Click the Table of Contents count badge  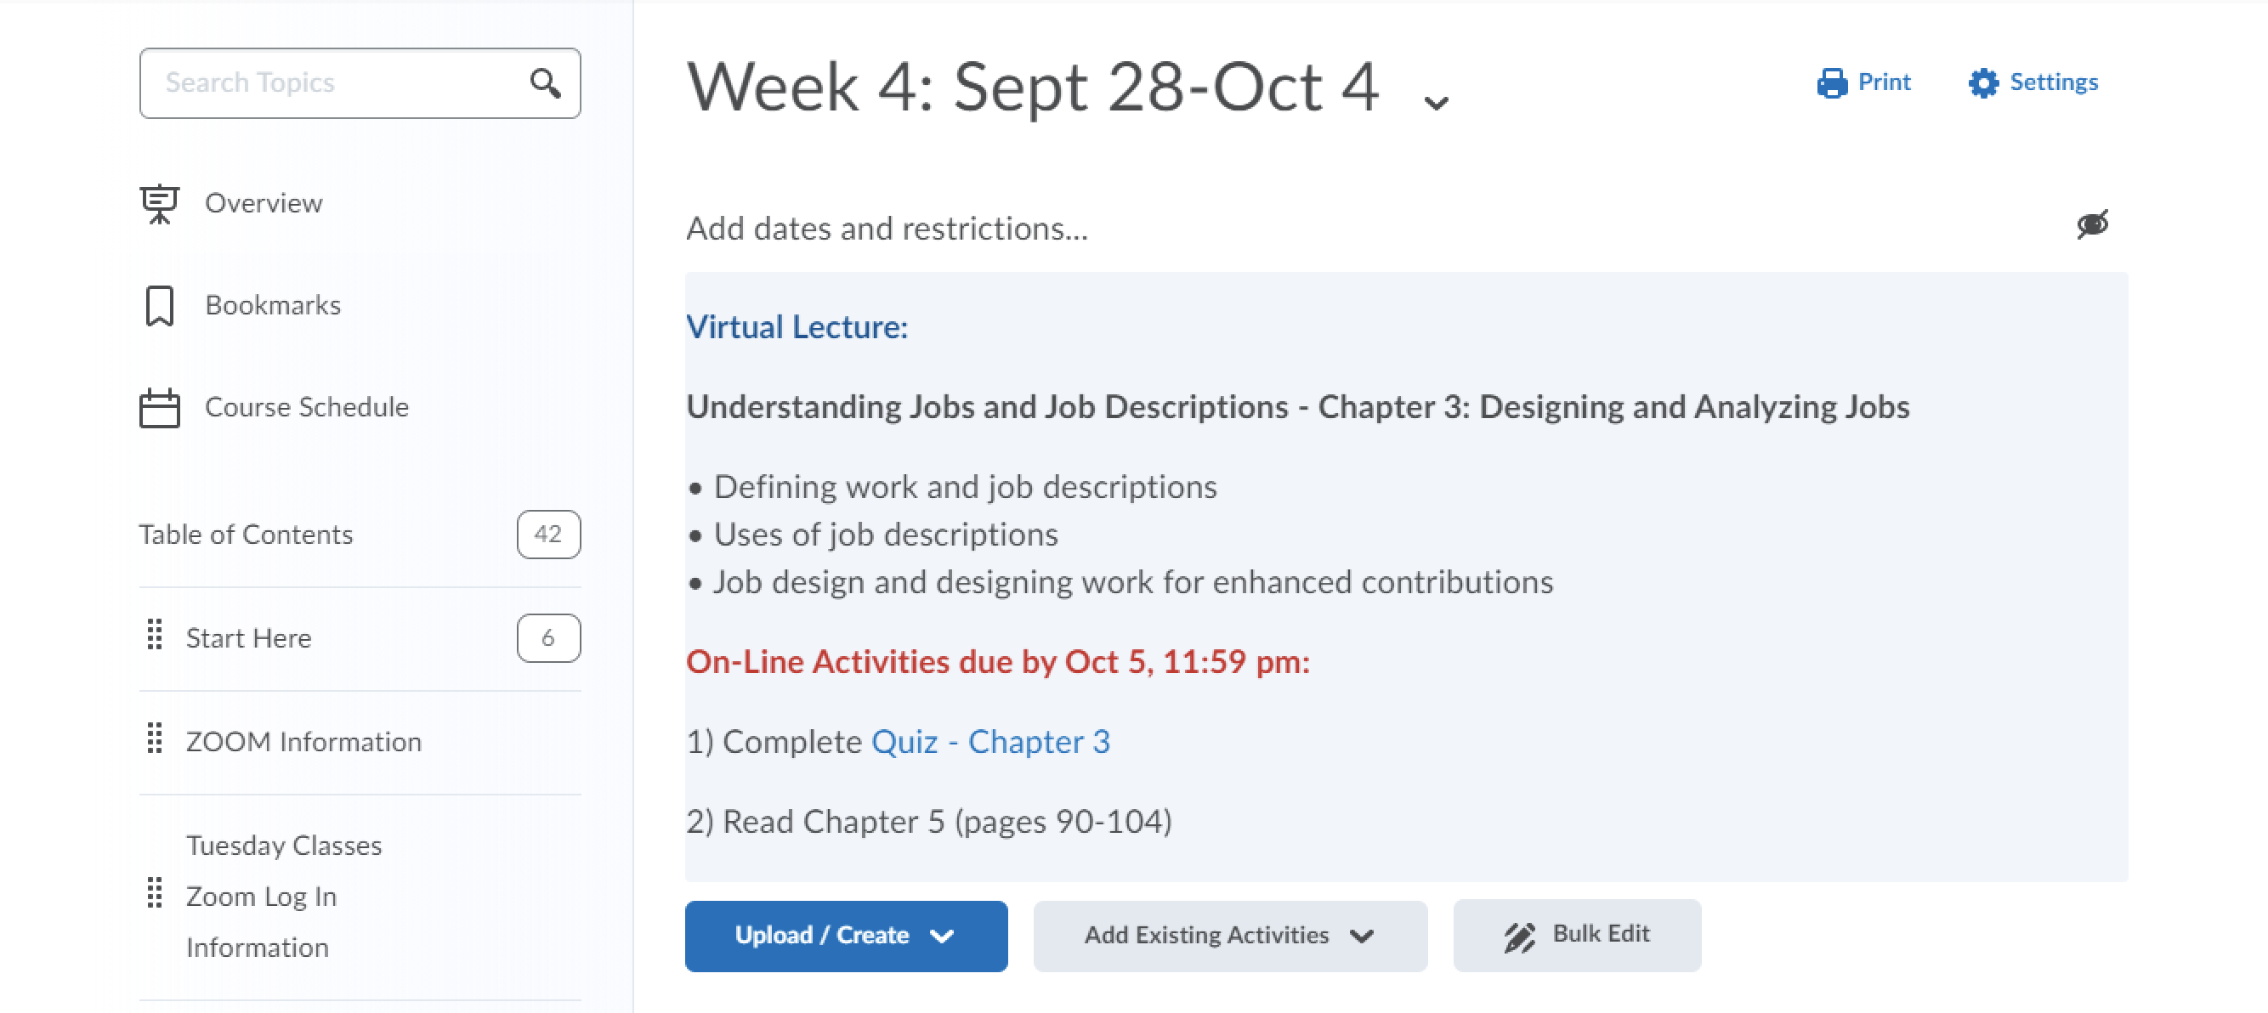(x=547, y=535)
